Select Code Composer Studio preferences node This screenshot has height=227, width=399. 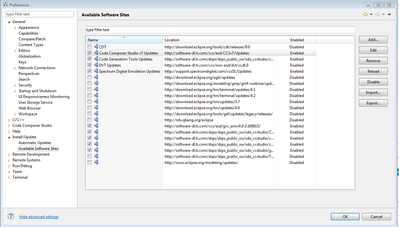[32, 126]
